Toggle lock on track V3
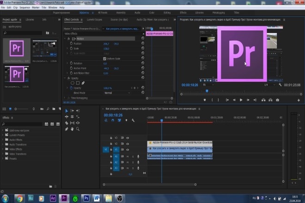The image size is (305, 203). pos(111,138)
